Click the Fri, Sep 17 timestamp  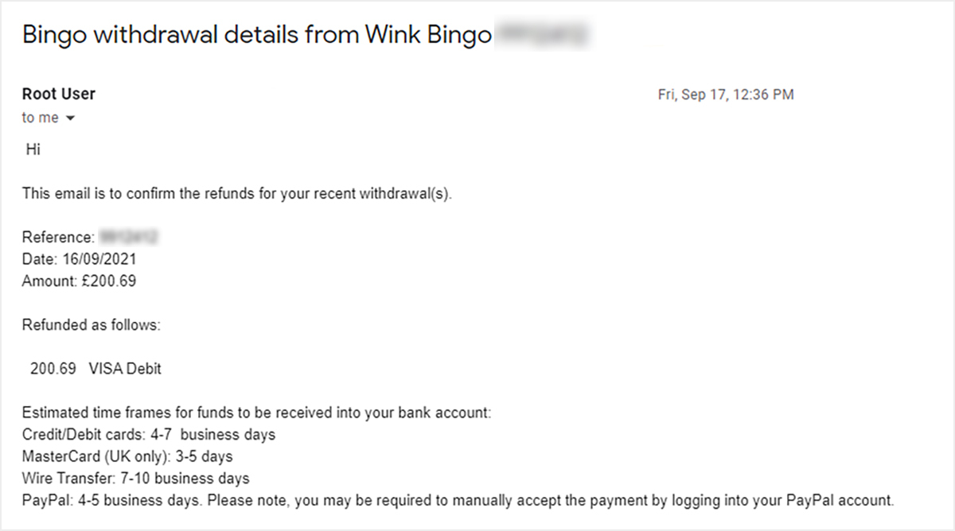pos(726,95)
